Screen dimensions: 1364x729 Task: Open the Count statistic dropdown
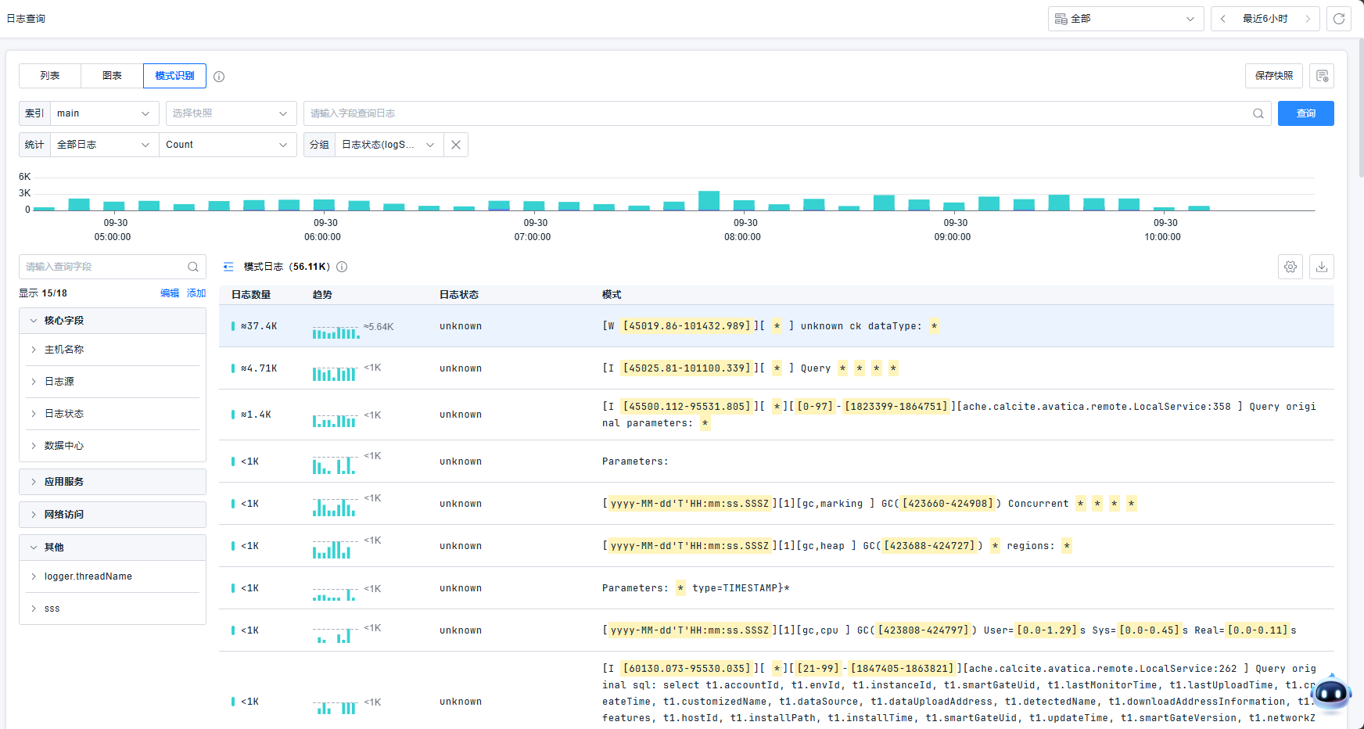coord(228,145)
